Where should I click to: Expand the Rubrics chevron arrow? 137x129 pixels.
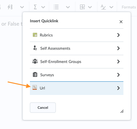coord(118,35)
